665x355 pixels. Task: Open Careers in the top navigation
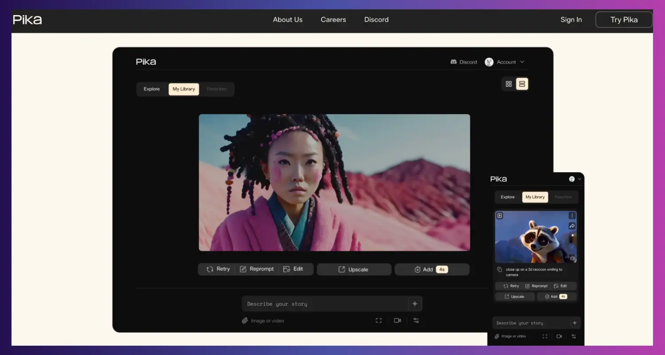(x=333, y=20)
